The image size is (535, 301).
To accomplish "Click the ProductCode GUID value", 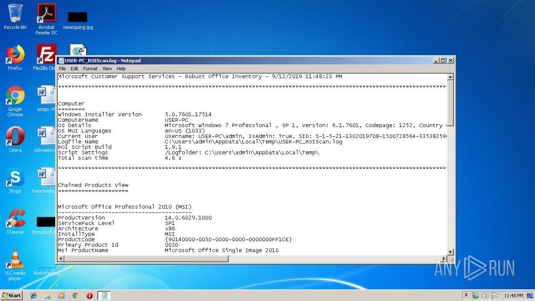I will pos(228,240).
